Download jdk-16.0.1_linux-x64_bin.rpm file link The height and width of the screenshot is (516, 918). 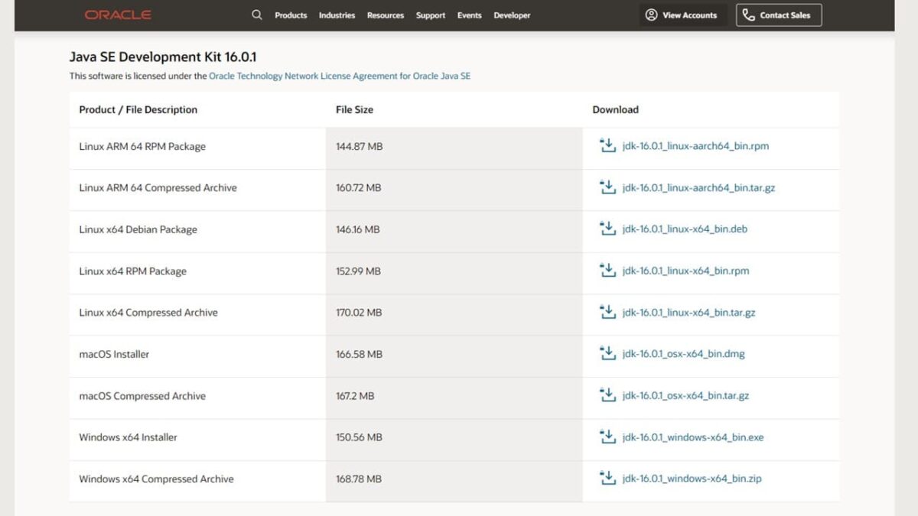[685, 271]
